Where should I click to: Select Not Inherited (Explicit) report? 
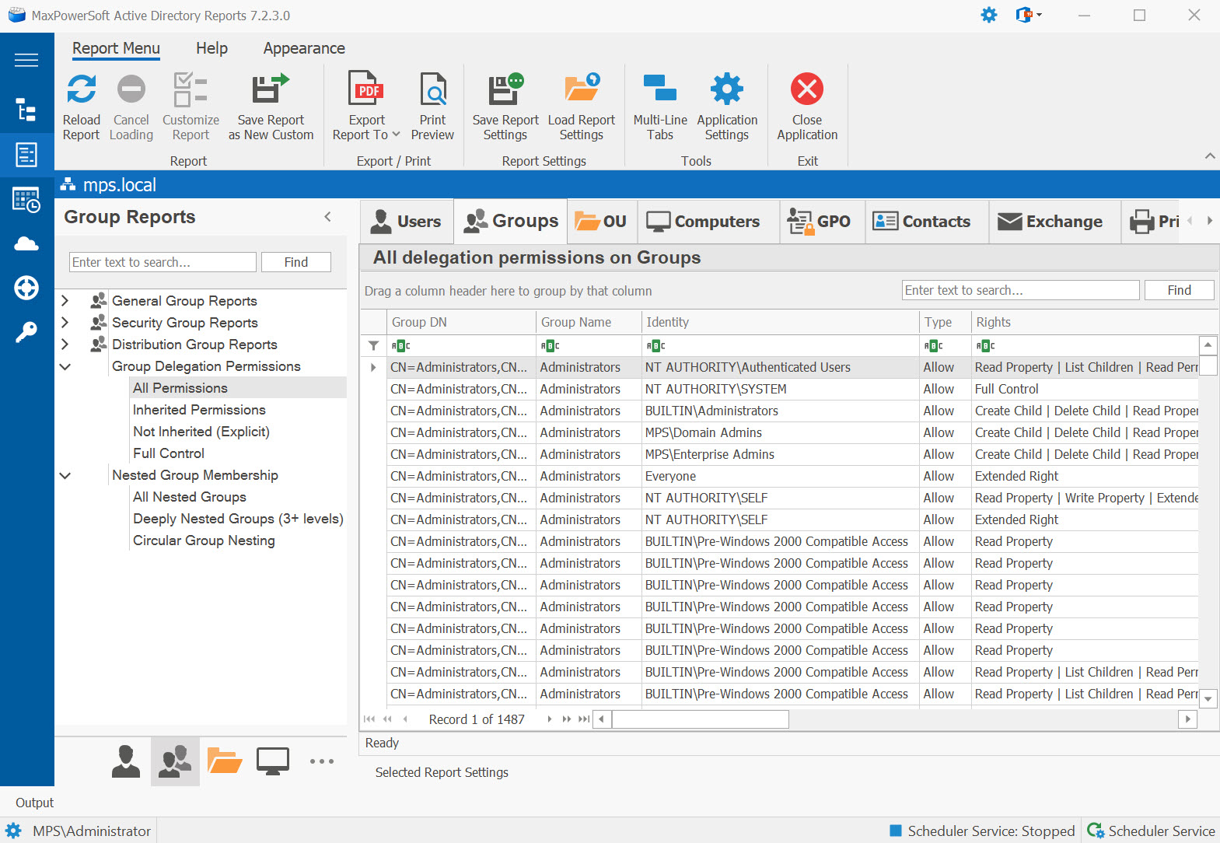click(201, 432)
